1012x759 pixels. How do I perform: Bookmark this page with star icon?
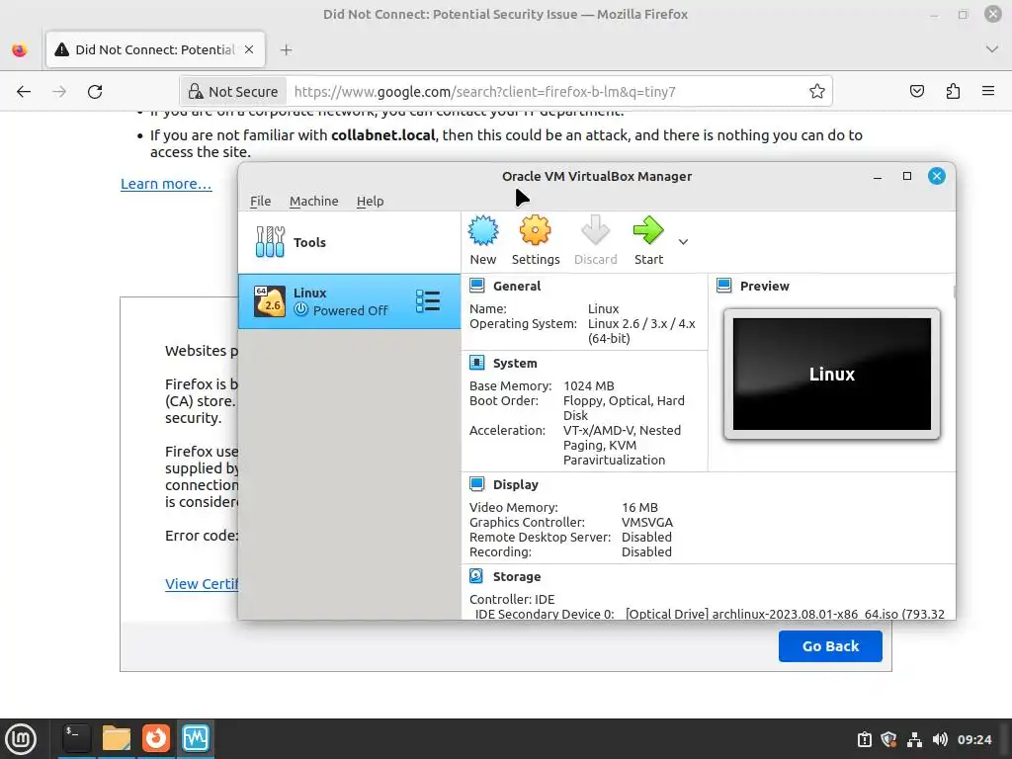tap(817, 92)
